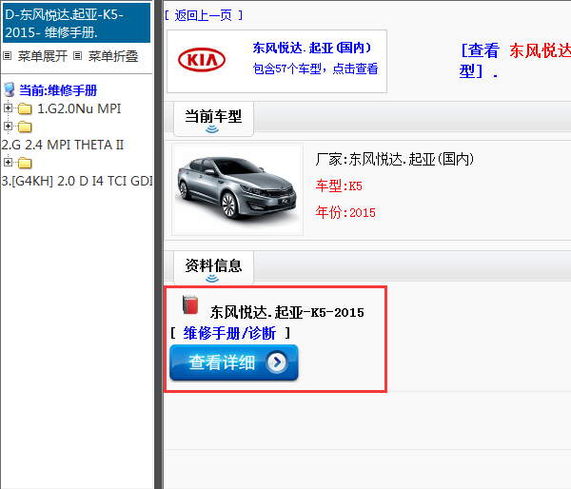Expand the 1.G2.0Nu MPI tree node
This screenshot has width=571, height=489.
8,108
